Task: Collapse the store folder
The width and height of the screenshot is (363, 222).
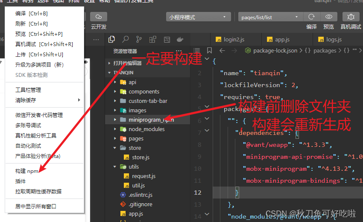Action: tap(115, 148)
